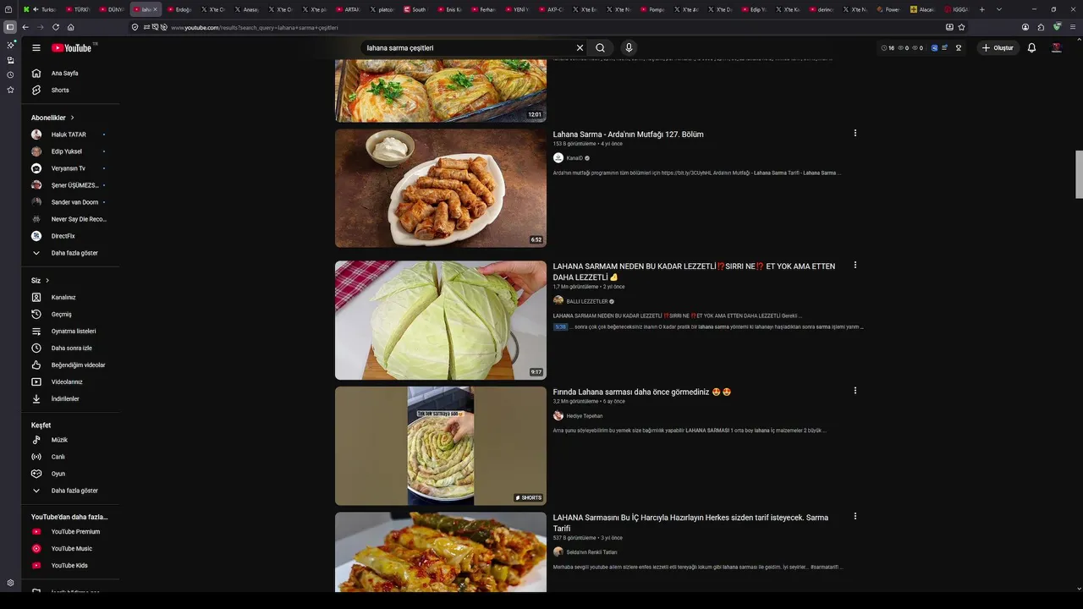1083x609 pixels.
Task: Open browser home page button
Action: tap(71, 27)
